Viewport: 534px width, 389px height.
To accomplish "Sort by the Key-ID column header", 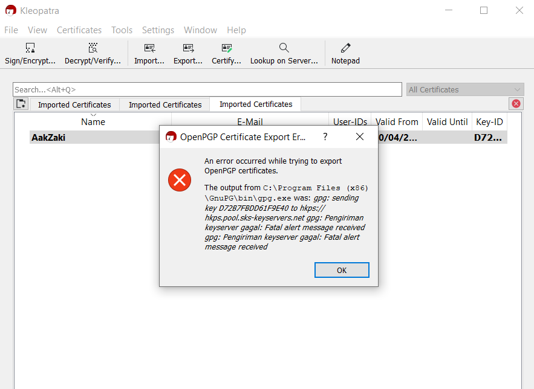I will pyautogui.click(x=489, y=122).
